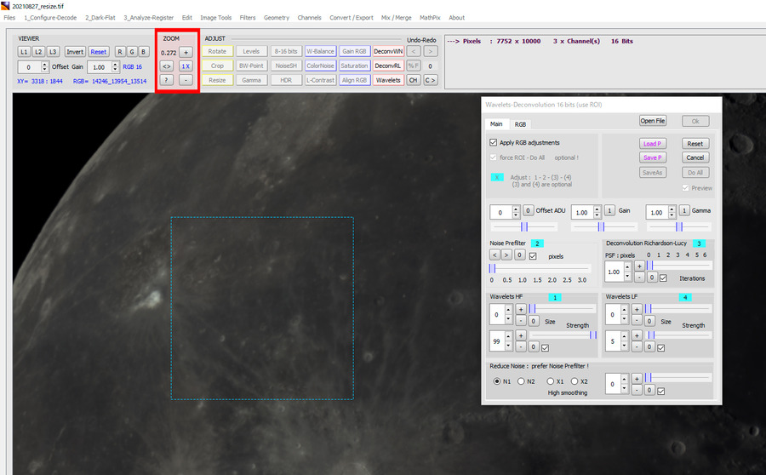
Task: Toggle the Wavelets HF Strength checkbox
Action: click(x=546, y=348)
